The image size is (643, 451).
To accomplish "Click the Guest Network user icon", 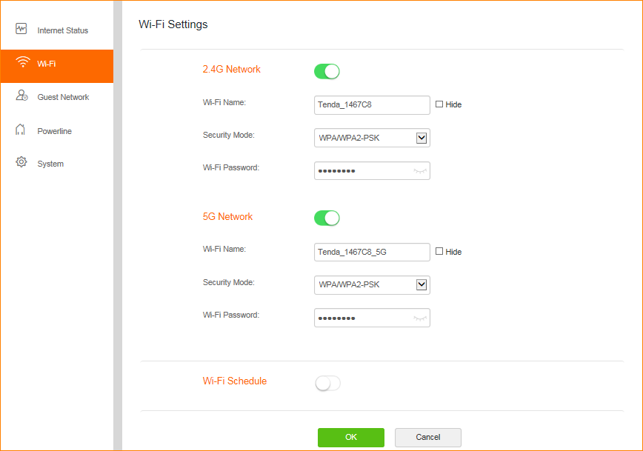I will [x=22, y=96].
